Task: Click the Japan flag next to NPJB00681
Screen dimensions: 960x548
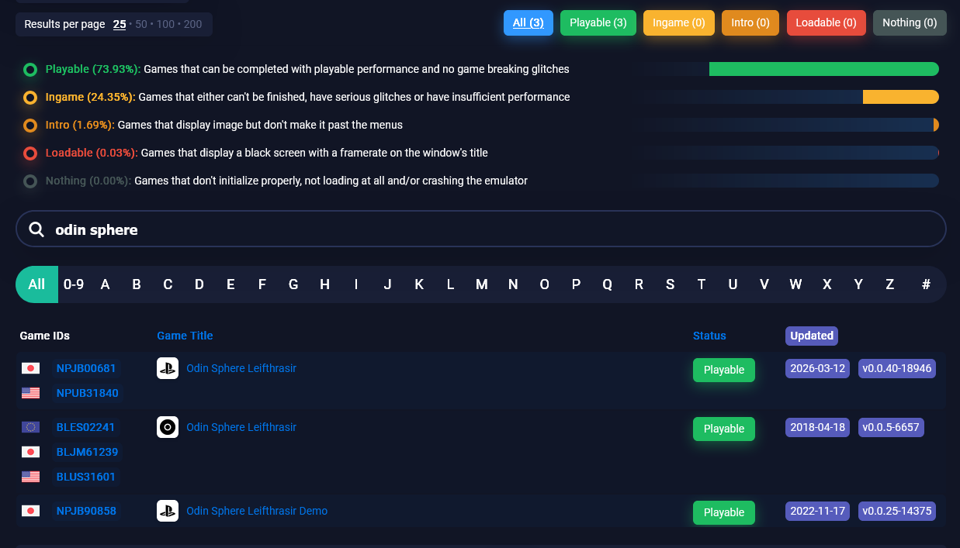Action: [x=30, y=368]
